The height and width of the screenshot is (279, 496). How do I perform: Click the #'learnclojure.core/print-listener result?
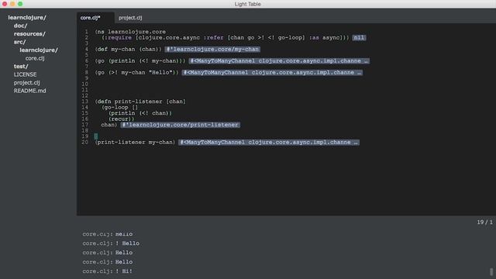pyautogui.click(x=180, y=125)
